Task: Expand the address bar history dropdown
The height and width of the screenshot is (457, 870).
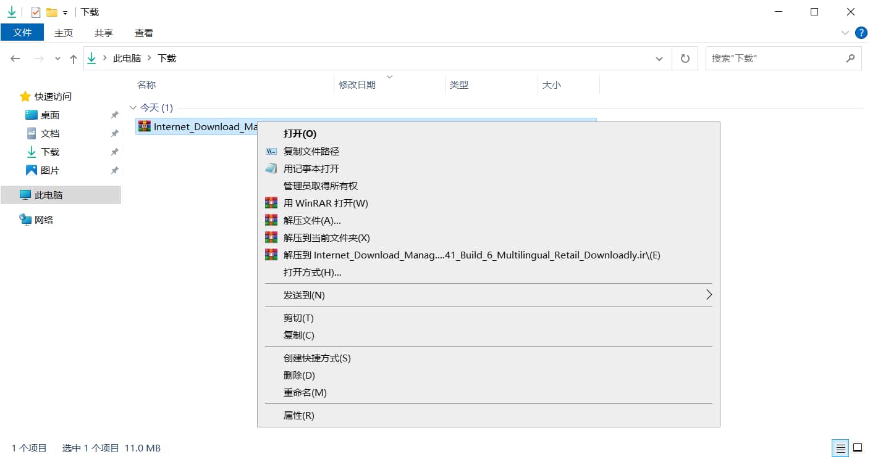Action: [x=659, y=59]
